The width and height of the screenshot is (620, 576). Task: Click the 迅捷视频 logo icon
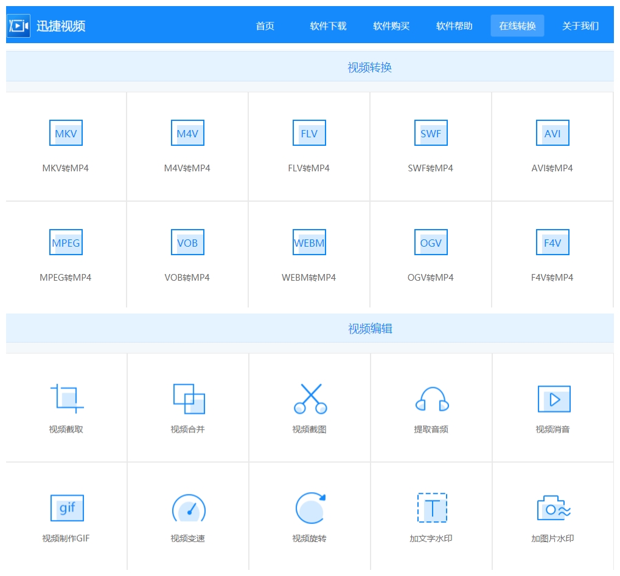click(19, 26)
